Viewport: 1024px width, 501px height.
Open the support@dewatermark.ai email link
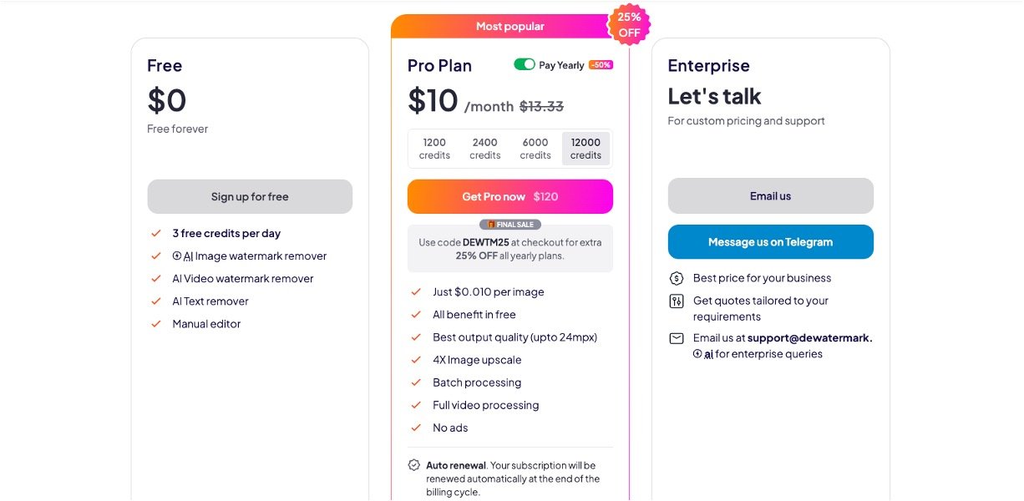click(809, 338)
